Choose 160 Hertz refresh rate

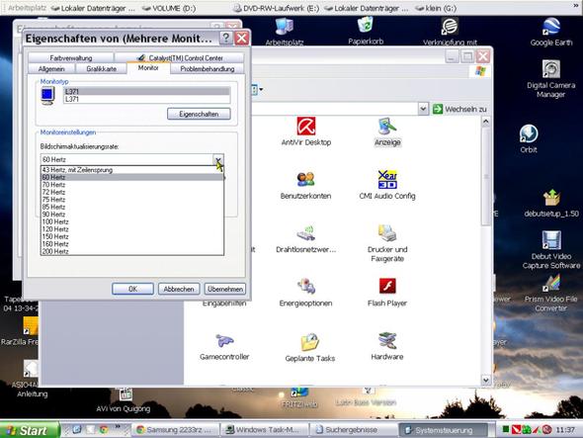pos(132,244)
